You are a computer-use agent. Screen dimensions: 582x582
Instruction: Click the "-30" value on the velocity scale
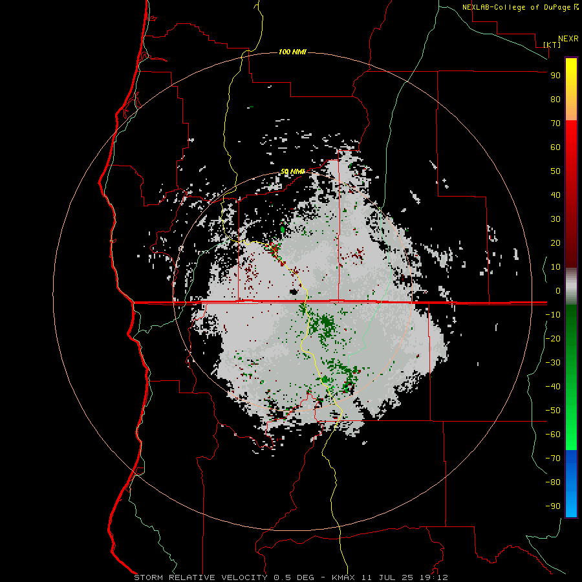(553, 363)
